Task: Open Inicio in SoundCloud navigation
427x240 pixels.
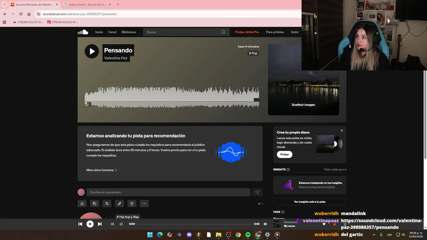Action: (x=99, y=32)
